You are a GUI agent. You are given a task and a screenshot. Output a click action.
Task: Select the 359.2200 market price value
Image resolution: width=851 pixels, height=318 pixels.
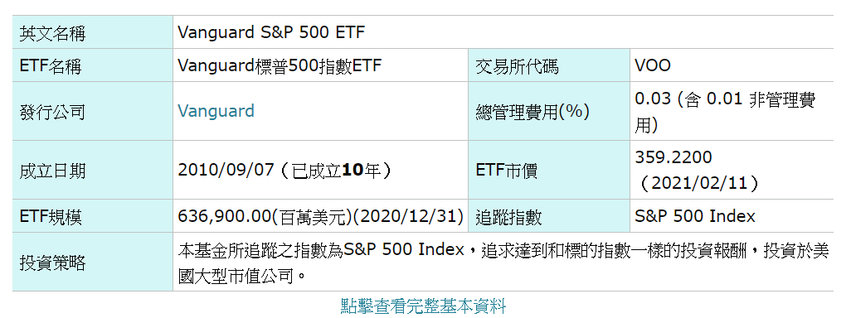point(673,157)
